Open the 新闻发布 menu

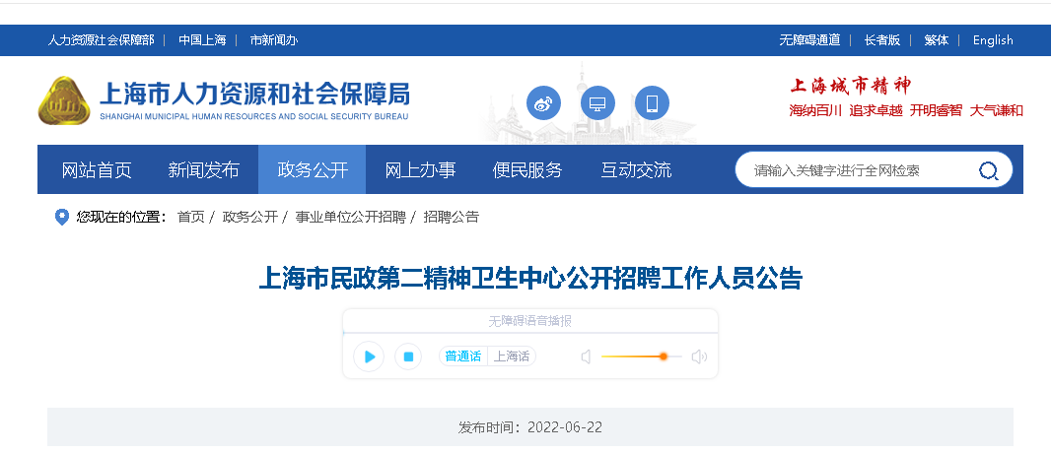(203, 170)
